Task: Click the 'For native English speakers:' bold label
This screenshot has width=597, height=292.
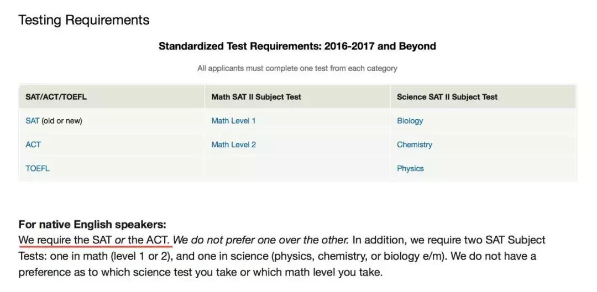Action: click(92, 225)
